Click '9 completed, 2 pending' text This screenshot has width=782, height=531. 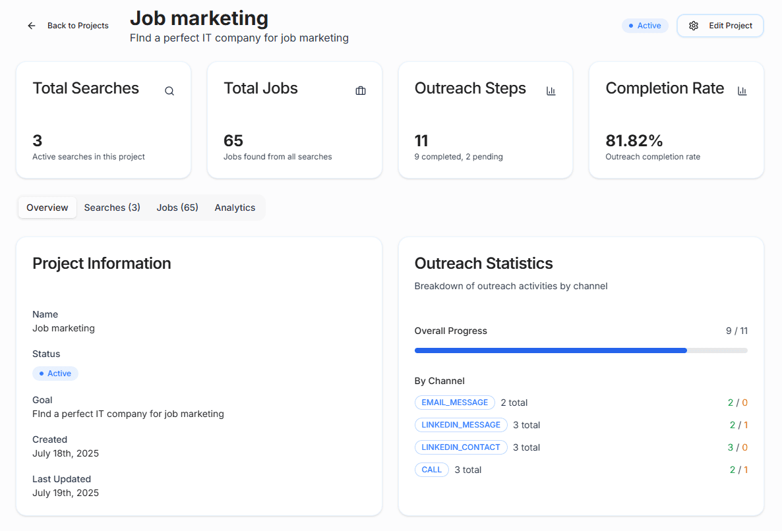[458, 156]
